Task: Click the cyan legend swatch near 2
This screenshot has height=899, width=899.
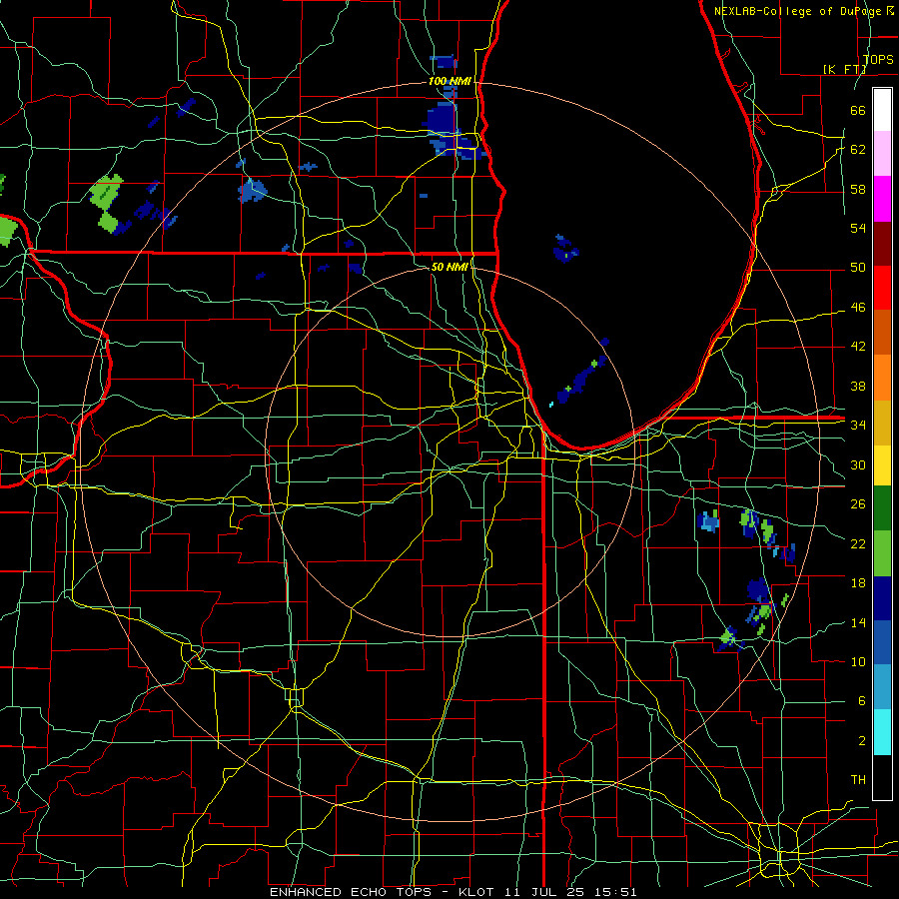Action: pyautogui.click(x=882, y=732)
